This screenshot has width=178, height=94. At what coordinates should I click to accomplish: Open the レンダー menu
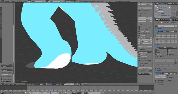coord(13,1)
